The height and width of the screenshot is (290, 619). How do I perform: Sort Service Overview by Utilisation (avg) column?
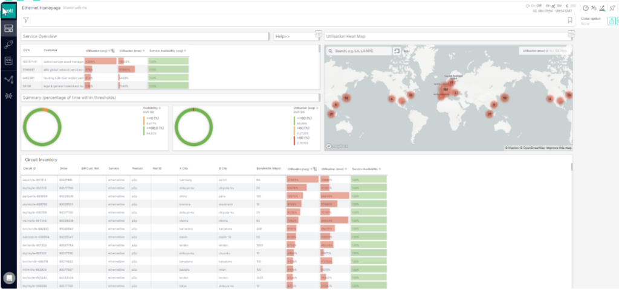99,51
